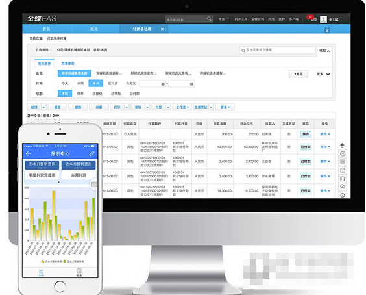366x295 pixels.
Task: Select the 已付款 status filter option
Action: click(x=134, y=94)
